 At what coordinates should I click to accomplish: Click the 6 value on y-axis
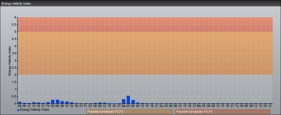(16, 18)
